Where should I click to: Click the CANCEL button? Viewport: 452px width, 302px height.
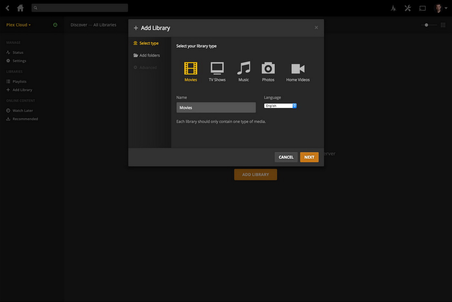tap(286, 157)
